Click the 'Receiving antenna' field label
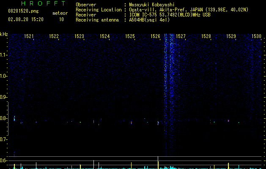This screenshot has height=169, width=266. point(97,20)
